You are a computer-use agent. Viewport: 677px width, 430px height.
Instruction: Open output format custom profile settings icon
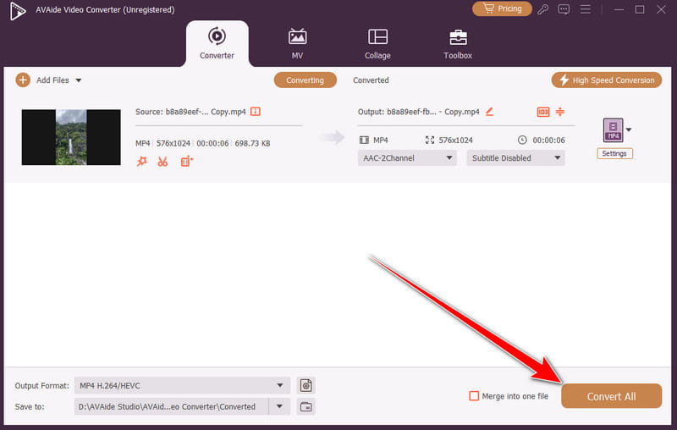[306, 385]
